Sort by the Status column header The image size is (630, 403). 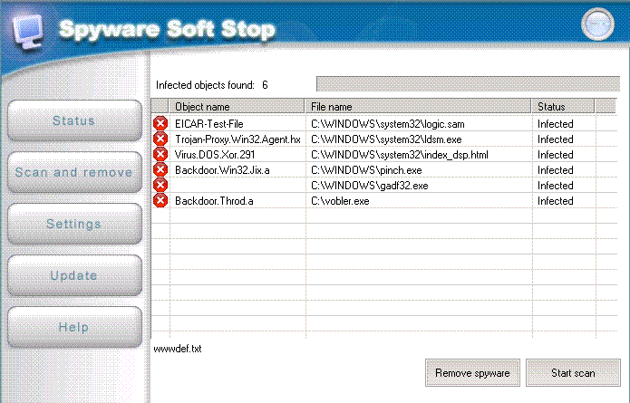pyautogui.click(x=563, y=106)
